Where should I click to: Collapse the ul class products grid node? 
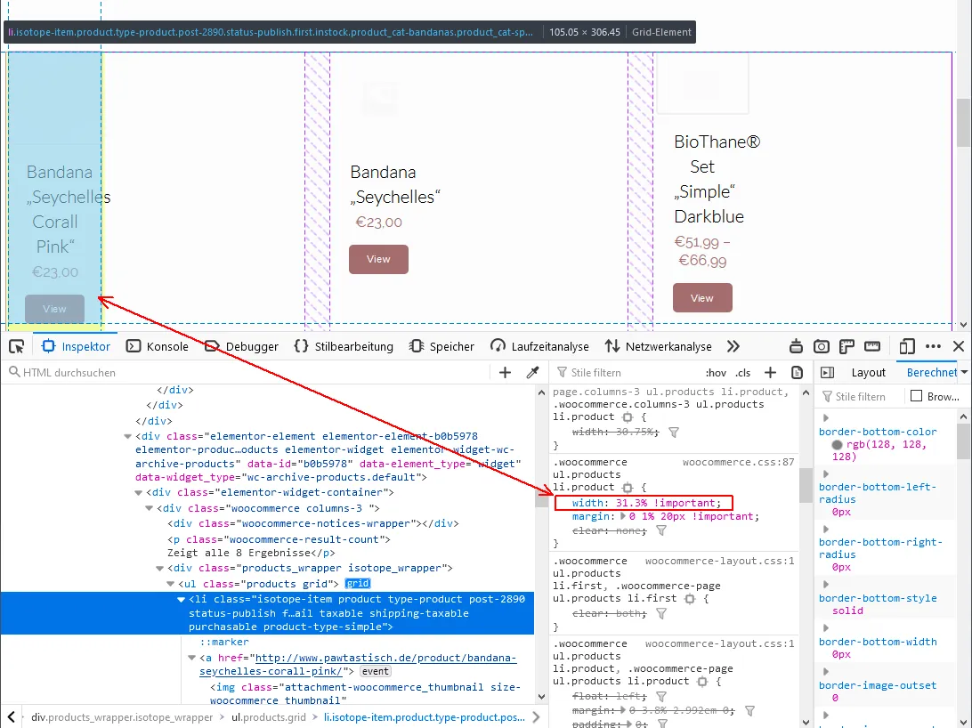pyautogui.click(x=171, y=584)
